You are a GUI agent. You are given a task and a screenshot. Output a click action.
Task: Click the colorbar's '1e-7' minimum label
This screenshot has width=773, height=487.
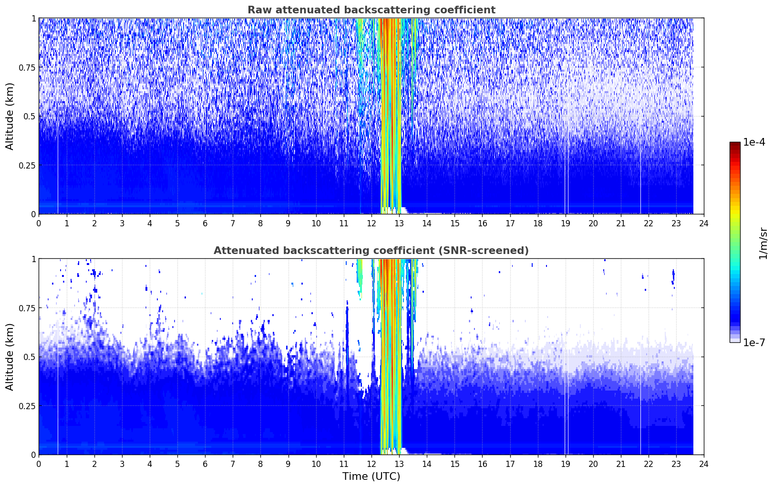point(753,342)
